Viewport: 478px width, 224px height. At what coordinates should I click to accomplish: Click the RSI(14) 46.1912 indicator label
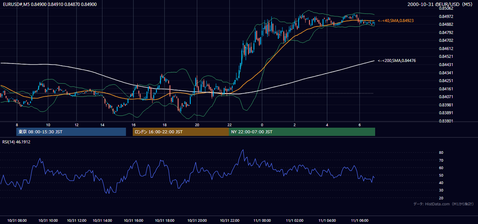pyautogui.click(x=16, y=142)
